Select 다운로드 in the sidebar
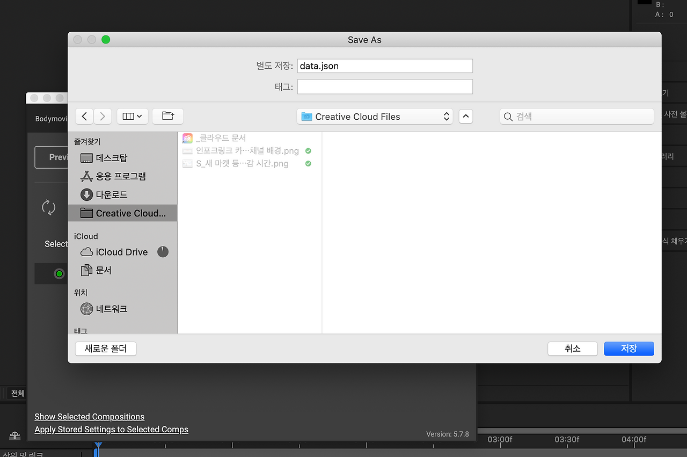 (x=122, y=194)
